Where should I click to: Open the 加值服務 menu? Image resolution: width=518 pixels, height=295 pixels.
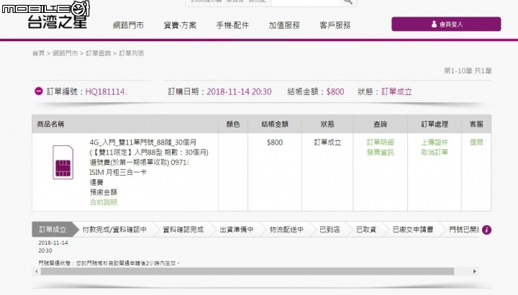284,25
